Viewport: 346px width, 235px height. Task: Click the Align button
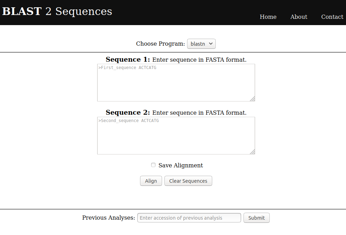pyautogui.click(x=151, y=181)
